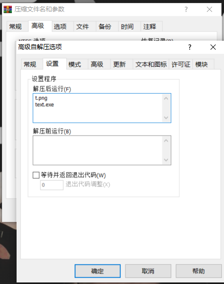Click scroll down arrow in 解压前运行 box

(x=166, y=160)
